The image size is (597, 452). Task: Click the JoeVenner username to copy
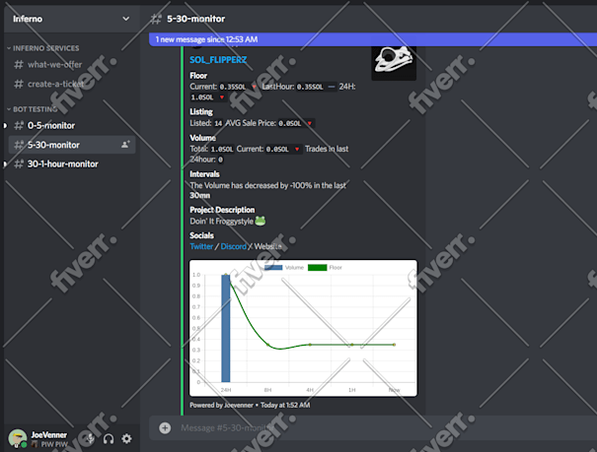[x=48, y=435]
